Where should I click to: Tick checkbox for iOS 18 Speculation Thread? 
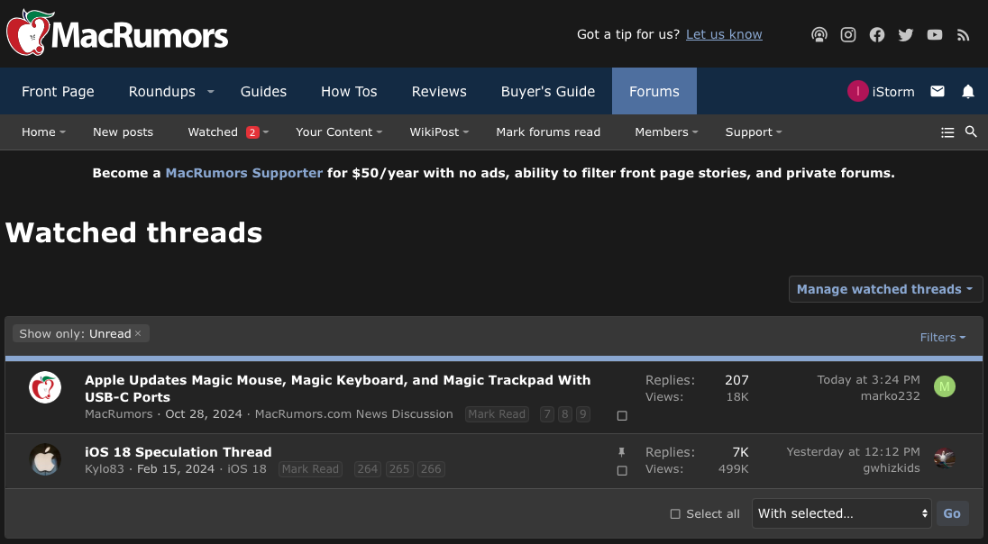tap(622, 470)
